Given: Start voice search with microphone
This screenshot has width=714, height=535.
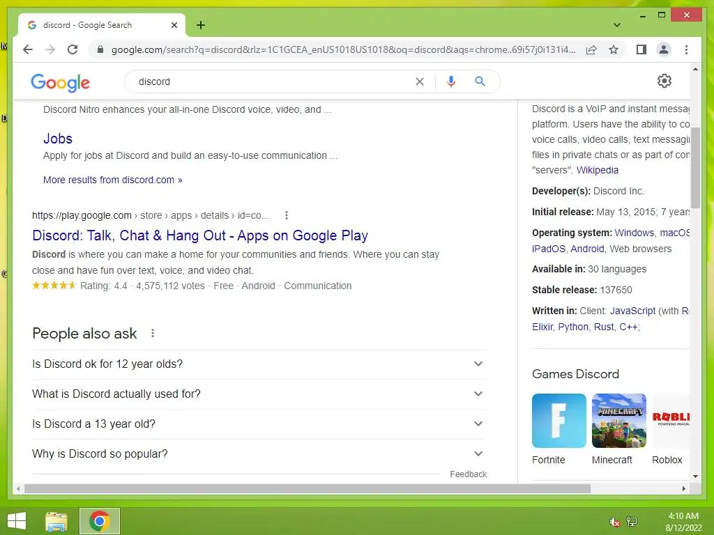Looking at the screenshot, I should (x=451, y=82).
